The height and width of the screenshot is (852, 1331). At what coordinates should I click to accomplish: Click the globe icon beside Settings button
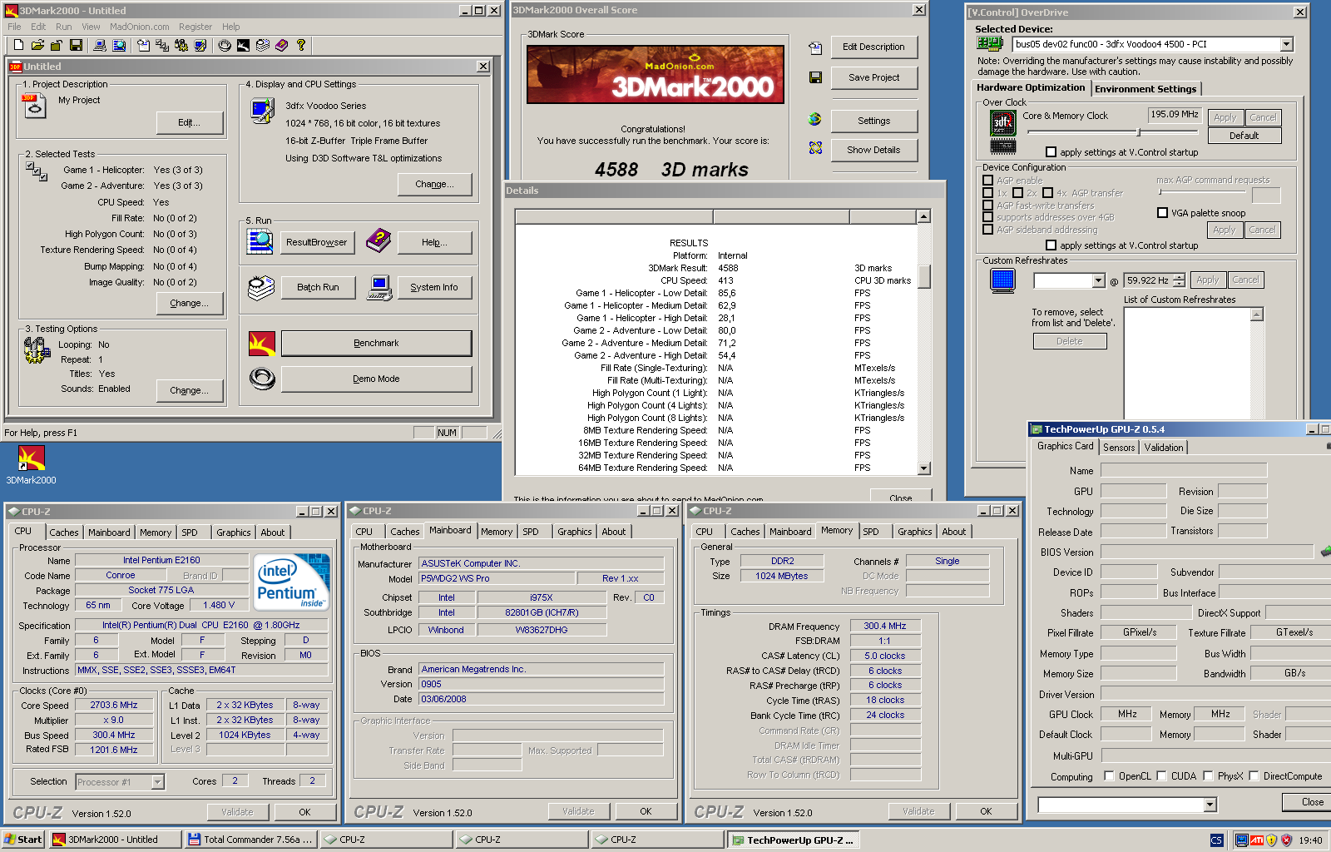pos(815,119)
